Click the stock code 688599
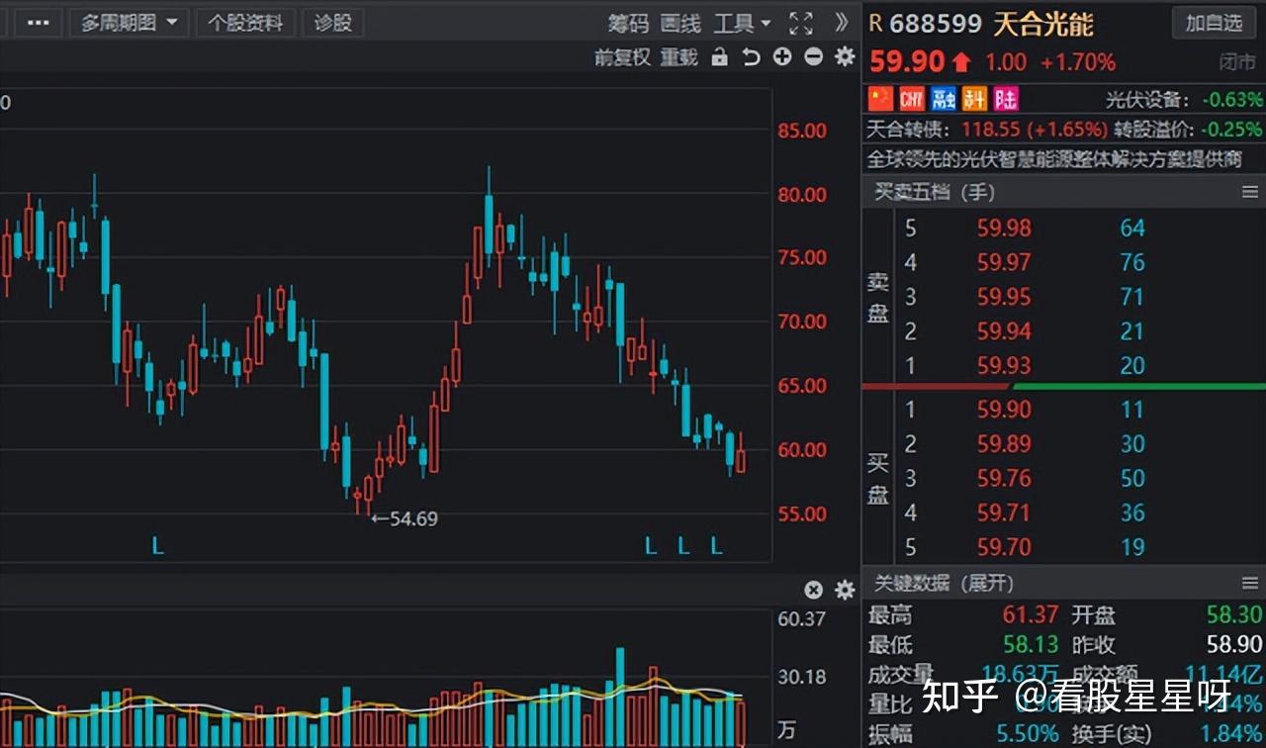Viewport: 1266px width, 748px height. tap(936, 23)
